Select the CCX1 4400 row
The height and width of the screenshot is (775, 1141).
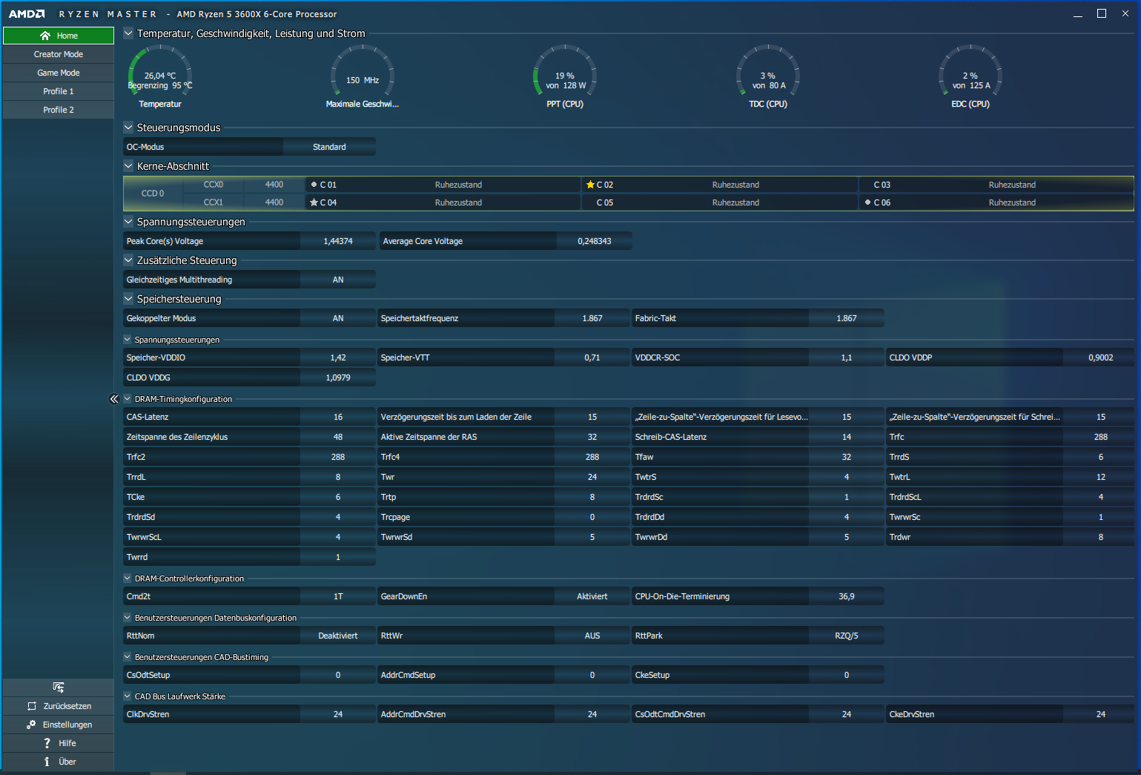point(243,202)
